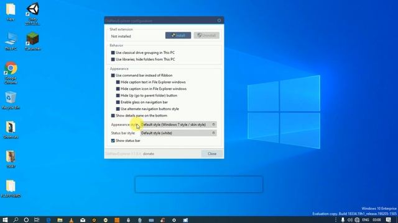This screenshot has height=223, width=398.
Task: Select the FLAPPYBIRD folder on desktop
Action: tap(11, 188)
